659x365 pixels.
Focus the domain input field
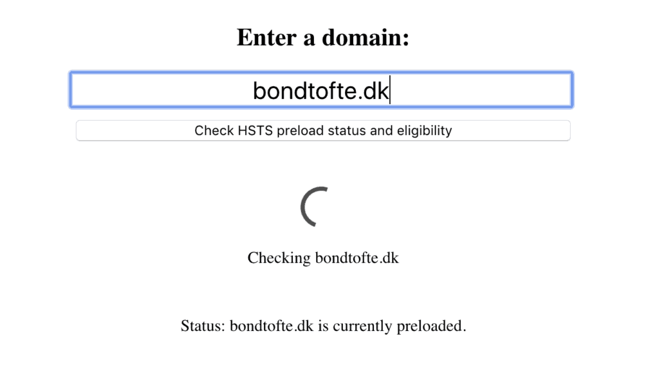[x=322, y=90]
